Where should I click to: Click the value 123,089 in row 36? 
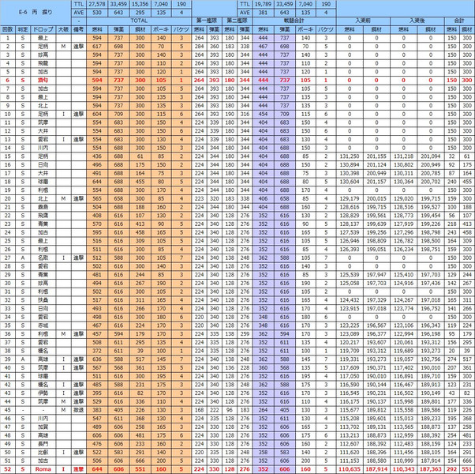[x=350, y=334]
